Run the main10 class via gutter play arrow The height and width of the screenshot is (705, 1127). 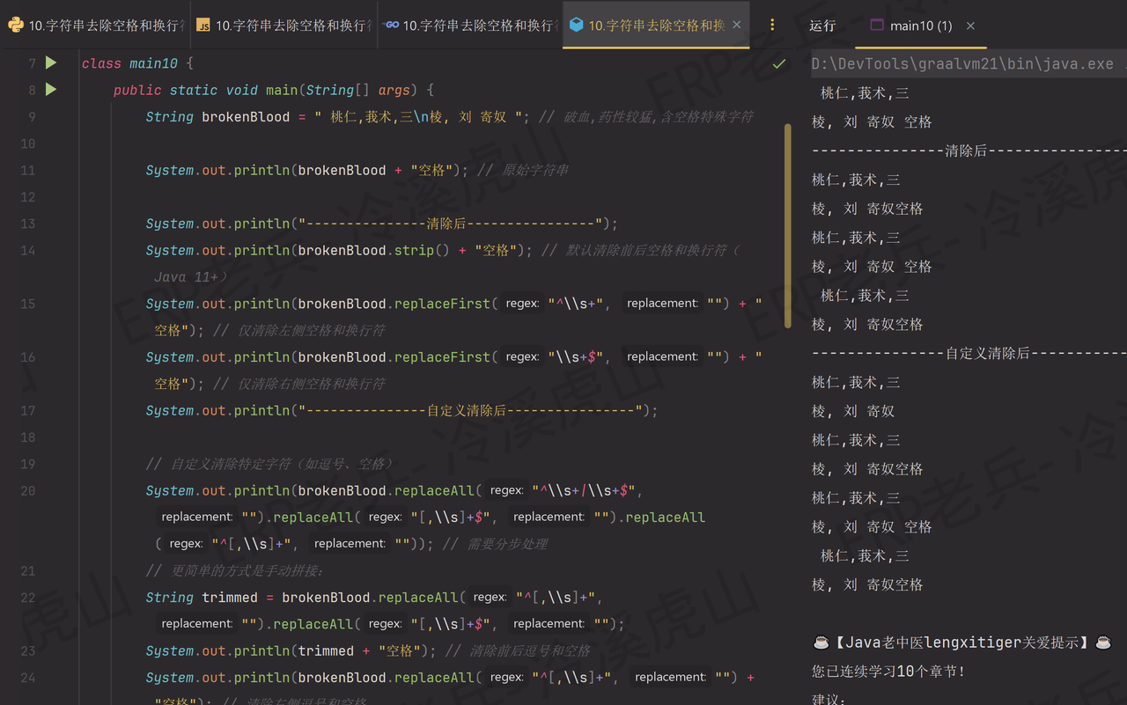[x=50, y=62]
